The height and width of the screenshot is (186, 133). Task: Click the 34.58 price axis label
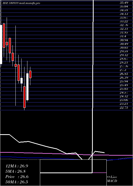124,10
